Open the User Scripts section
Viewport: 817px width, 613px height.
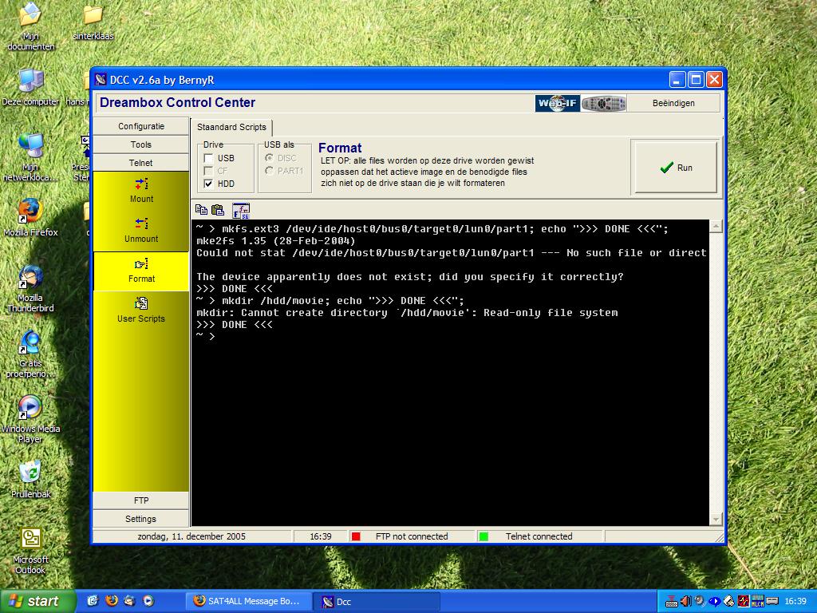(x=141, y=310)
